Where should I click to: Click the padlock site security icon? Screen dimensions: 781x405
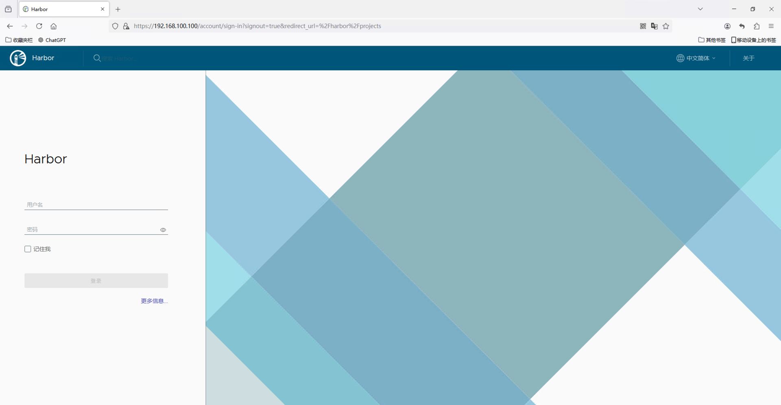click(x=126, y=26)
